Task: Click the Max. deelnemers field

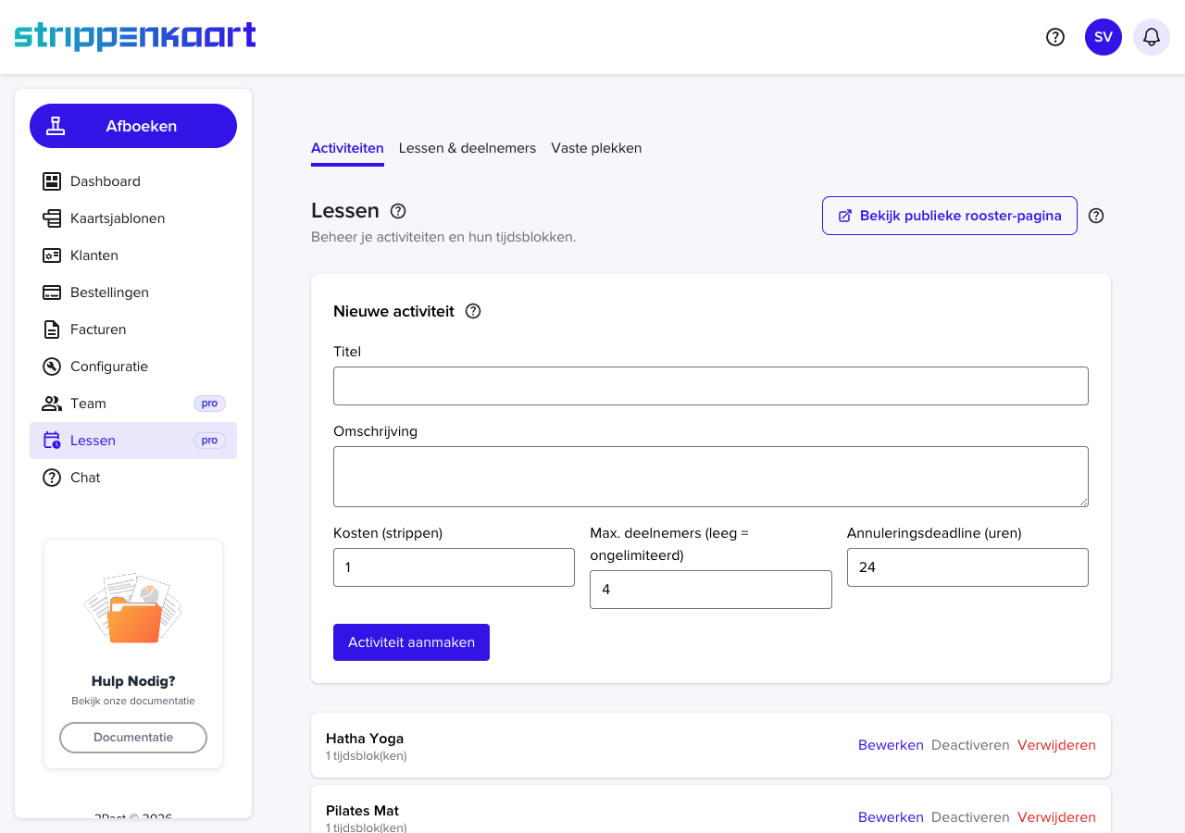Action: pyautogui.click(x=711, y=590)
